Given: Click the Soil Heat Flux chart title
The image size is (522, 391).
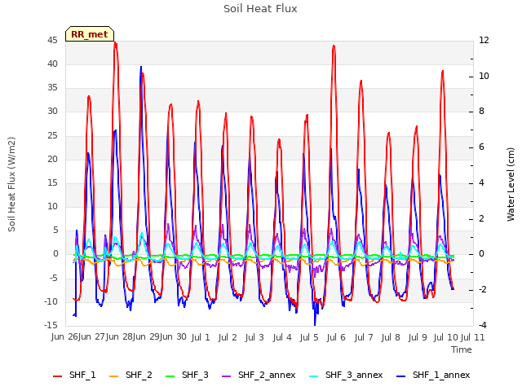Looking at the screenshot, I should 260,9.
